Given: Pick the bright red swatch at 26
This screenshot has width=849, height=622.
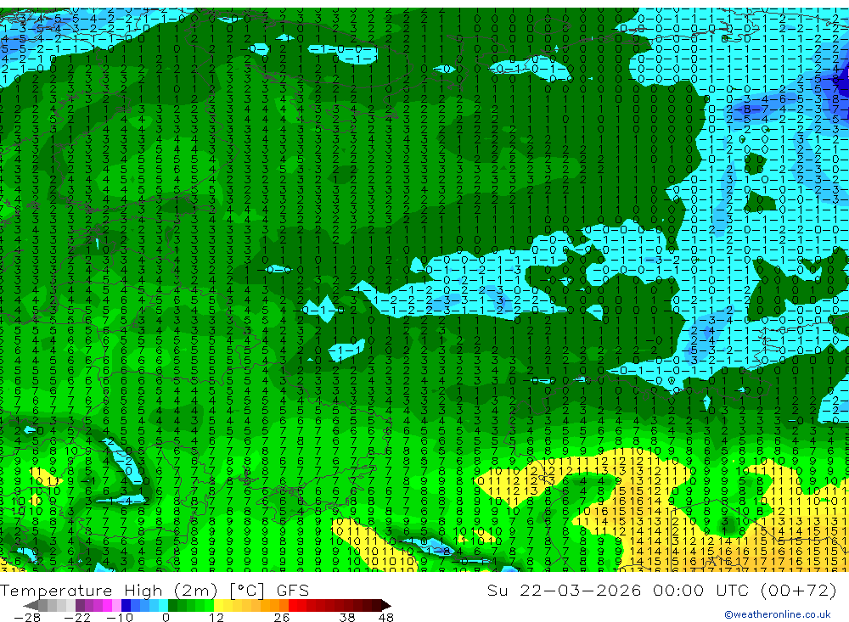Looking at the screenshot, I should [293, 605].
